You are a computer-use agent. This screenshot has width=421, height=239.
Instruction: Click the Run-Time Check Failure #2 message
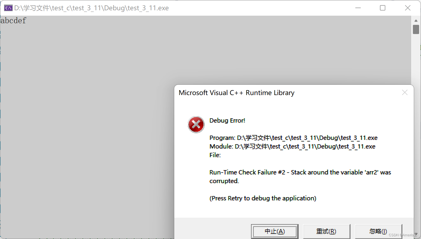click(300, 177)
